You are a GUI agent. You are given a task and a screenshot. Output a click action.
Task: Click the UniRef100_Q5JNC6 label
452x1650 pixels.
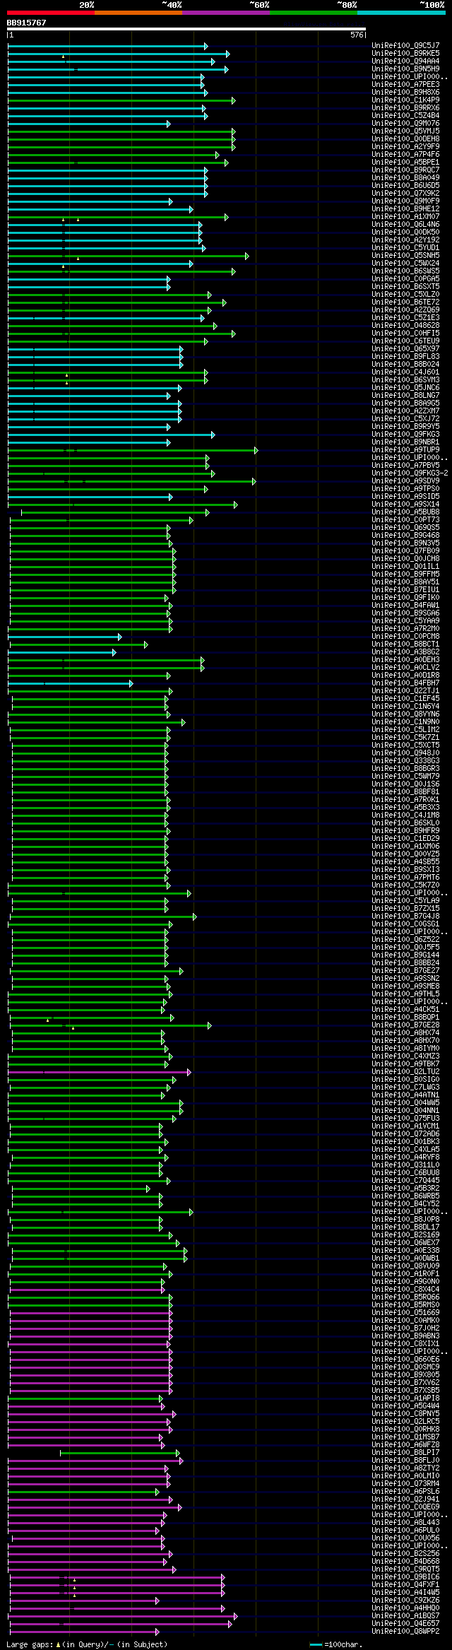pyautogui.click(x=405, y=388)
